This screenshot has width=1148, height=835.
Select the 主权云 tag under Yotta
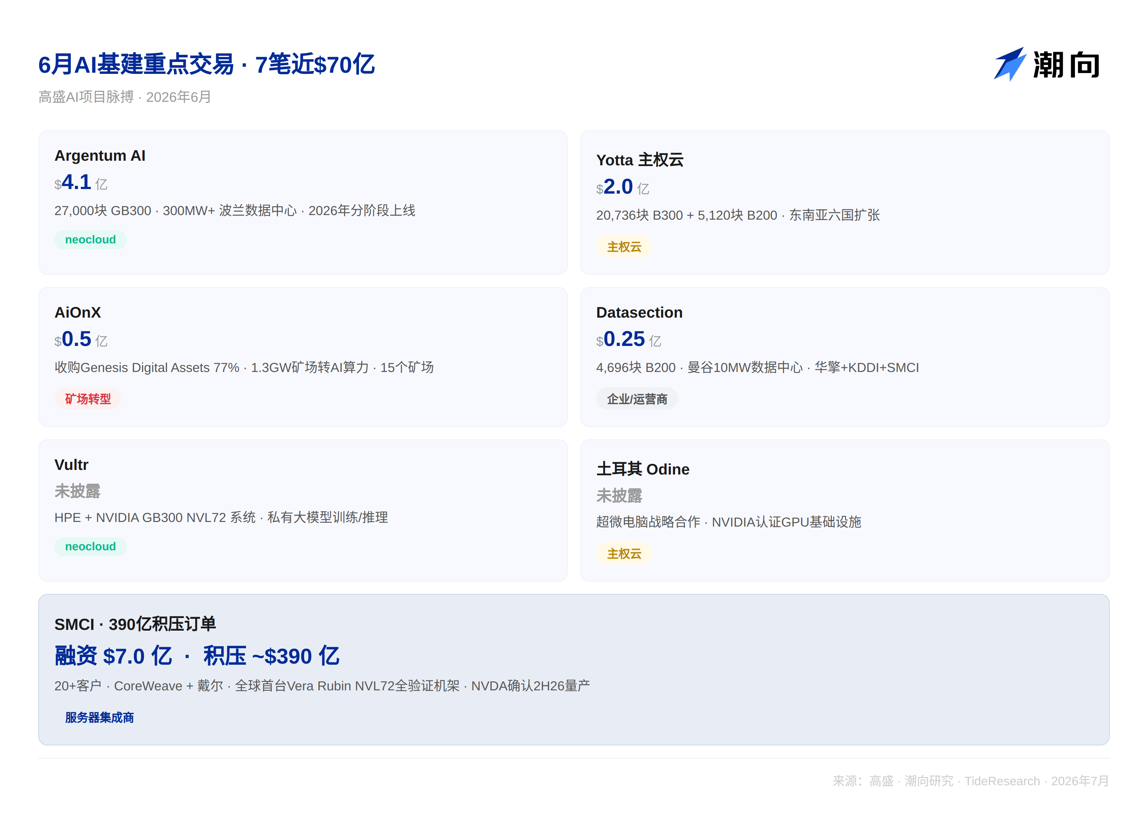pos(624,246)
